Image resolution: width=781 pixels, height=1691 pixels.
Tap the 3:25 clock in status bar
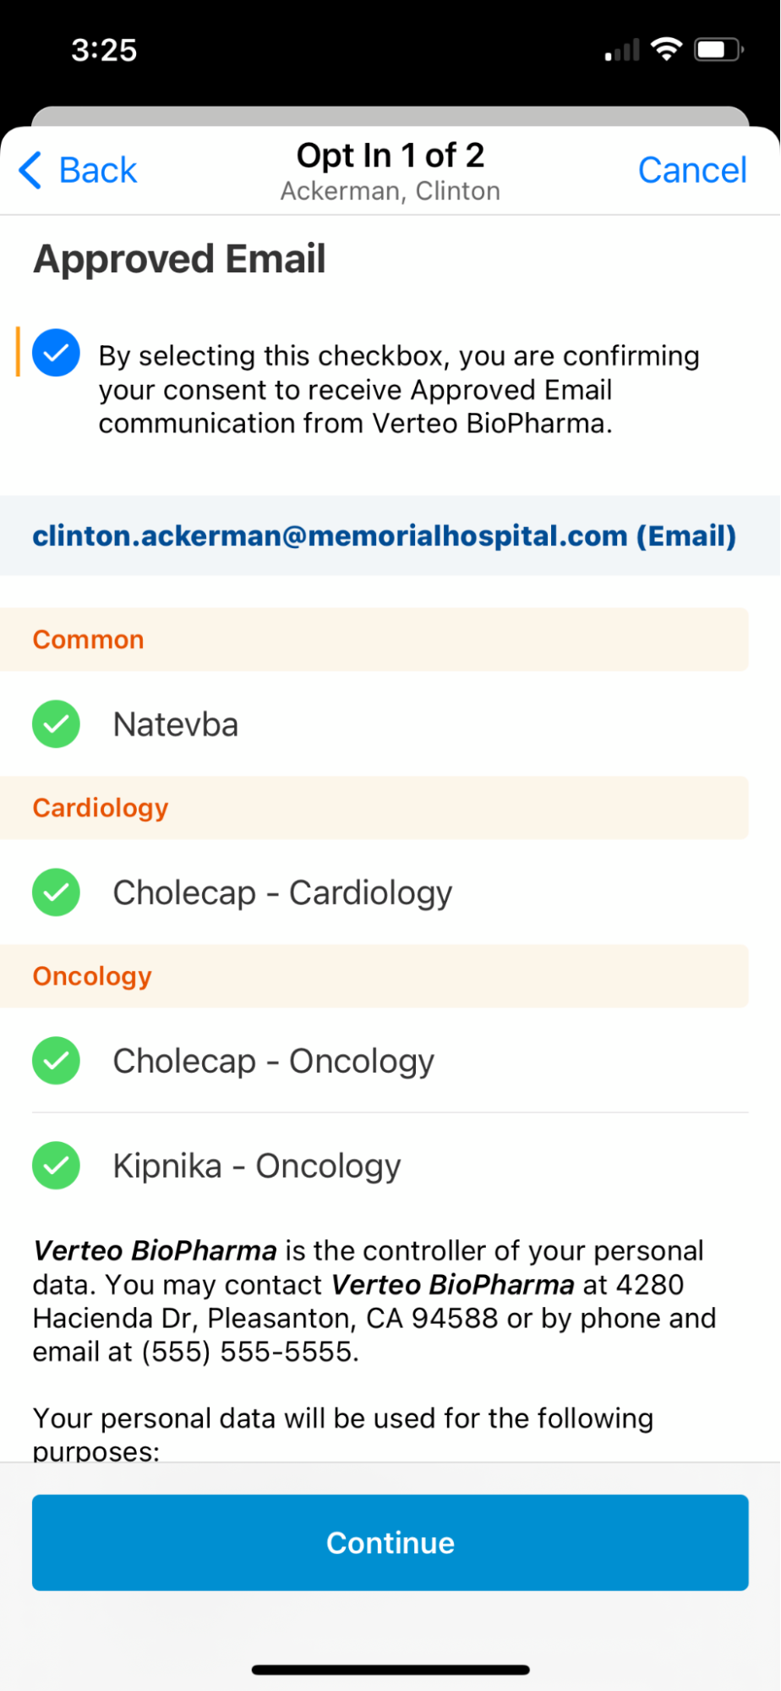pos(104,50)
